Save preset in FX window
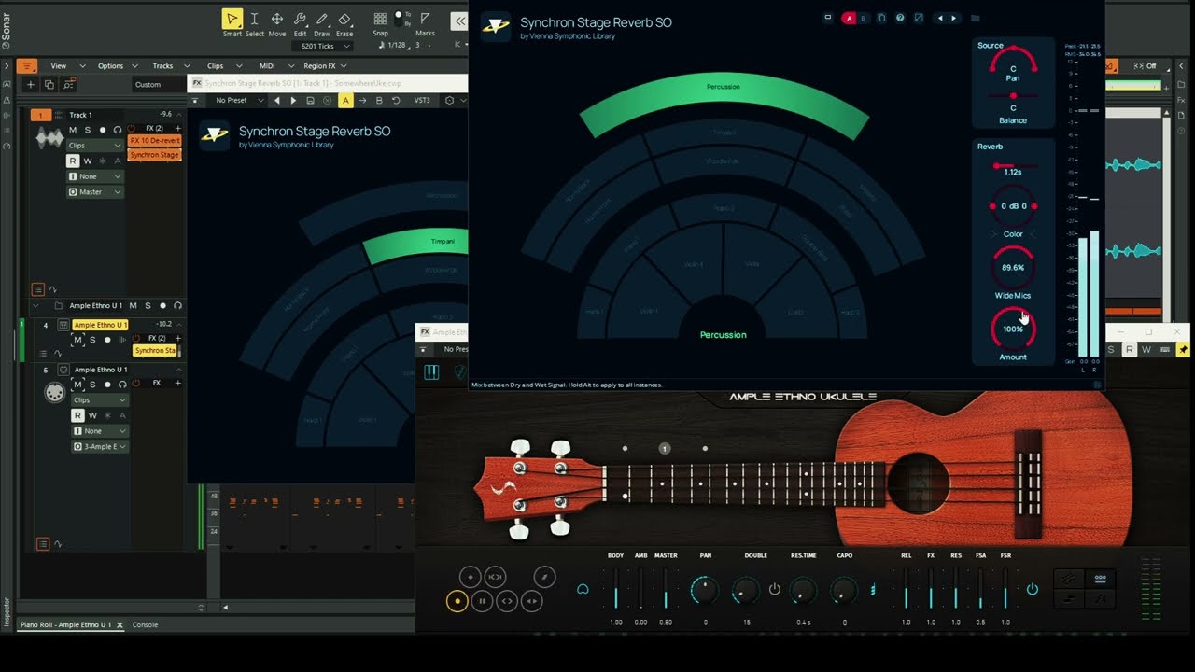The width and height of the screenshot is (1195, 672). pyautogui.click(x=310, y=100)
